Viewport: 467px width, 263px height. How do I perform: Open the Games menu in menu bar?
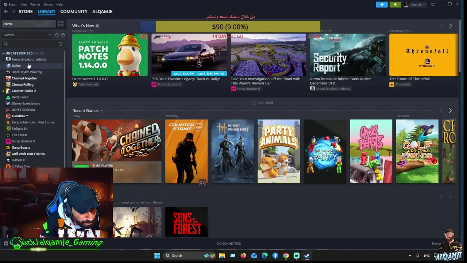[48, 4]
